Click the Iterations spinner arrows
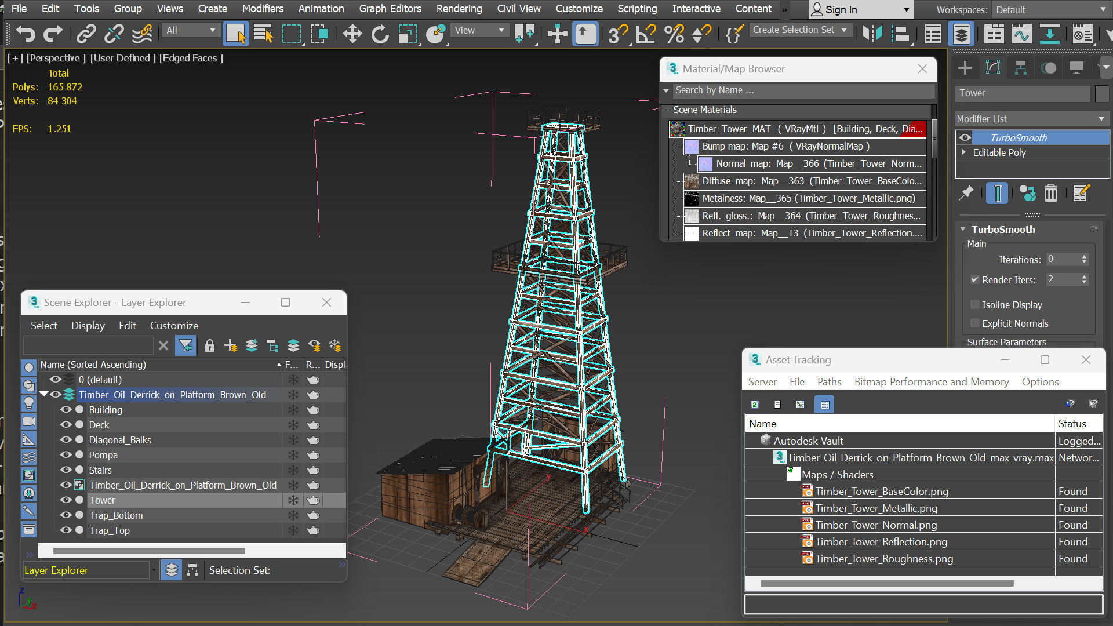Screen dimensions: 1113x626 pos(1084,260)
